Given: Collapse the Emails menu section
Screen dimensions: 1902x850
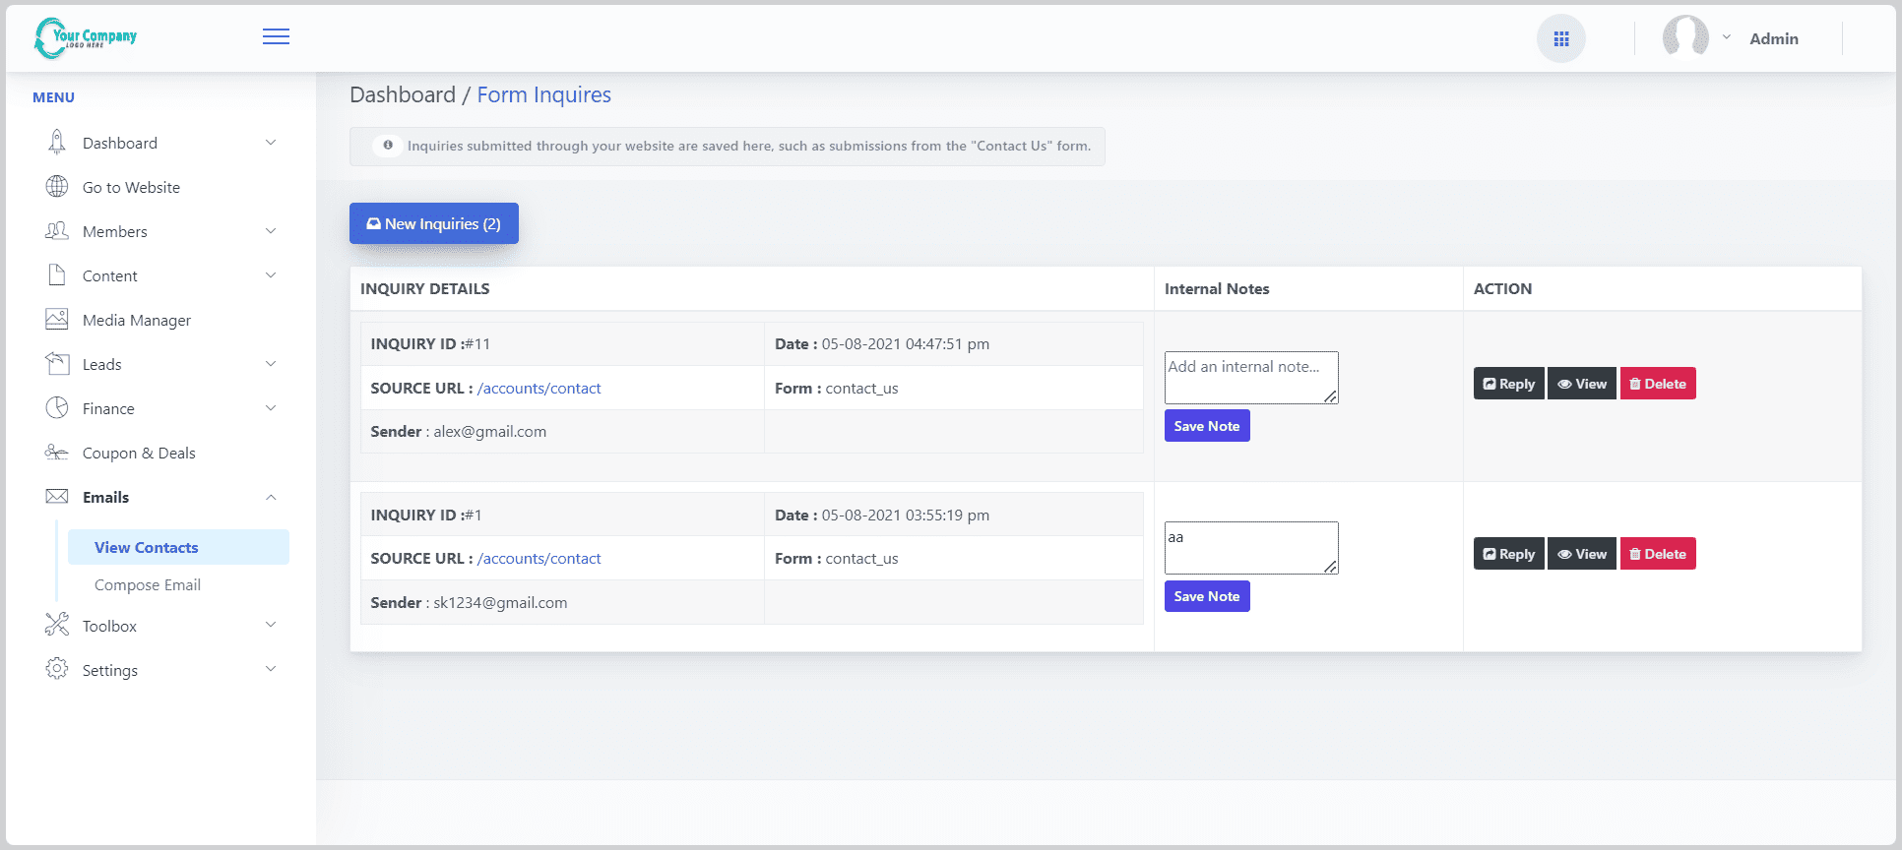Looking at the screenshot, I should click(x=271, y=498).
